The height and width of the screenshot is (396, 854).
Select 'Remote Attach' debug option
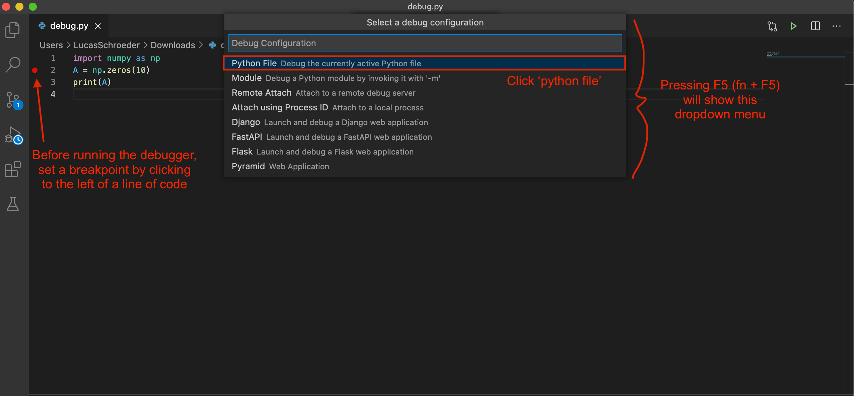tap(323, 93)
